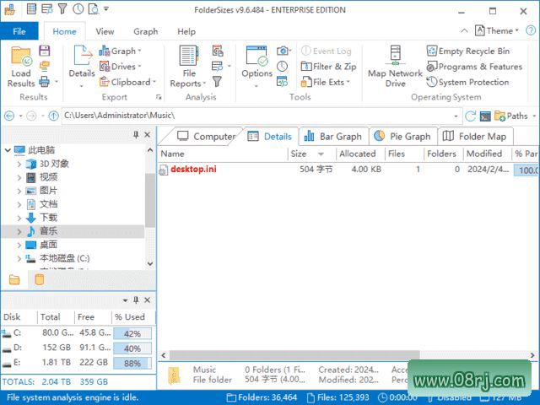Click the Event Log button
Viewport: 540px width, 405px height.
pos(327,51)
